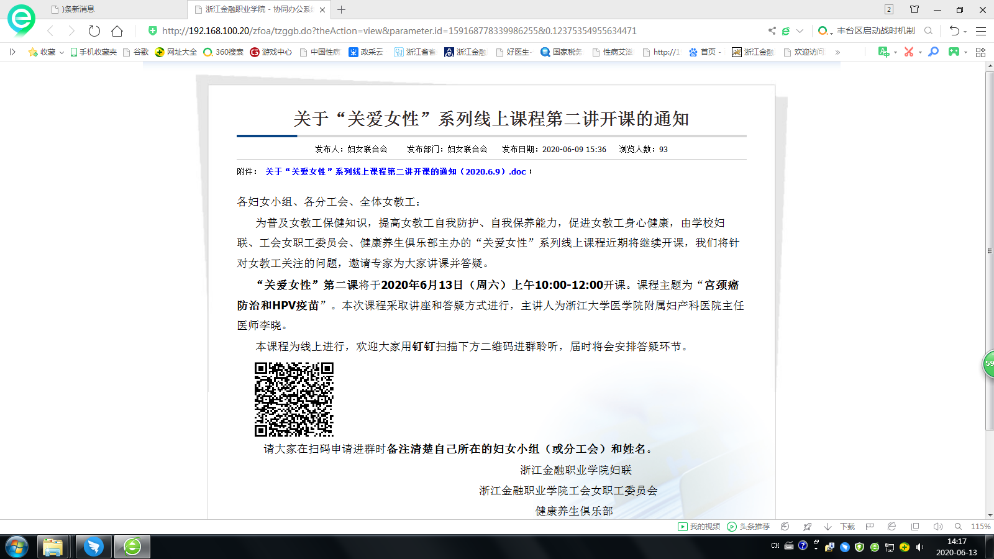The image size is (994, 559).
Task: Open the 手机收藏夹 bookmark
Action: (x=94, y=52)
